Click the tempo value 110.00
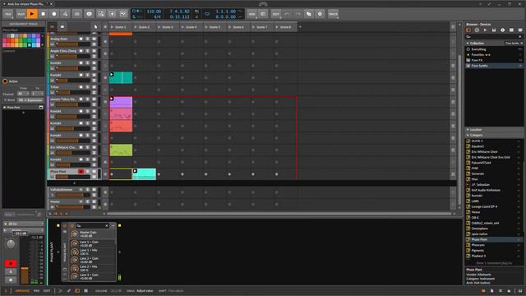The width and height of the screenshot is (526, 296). (x=154, y=12)
